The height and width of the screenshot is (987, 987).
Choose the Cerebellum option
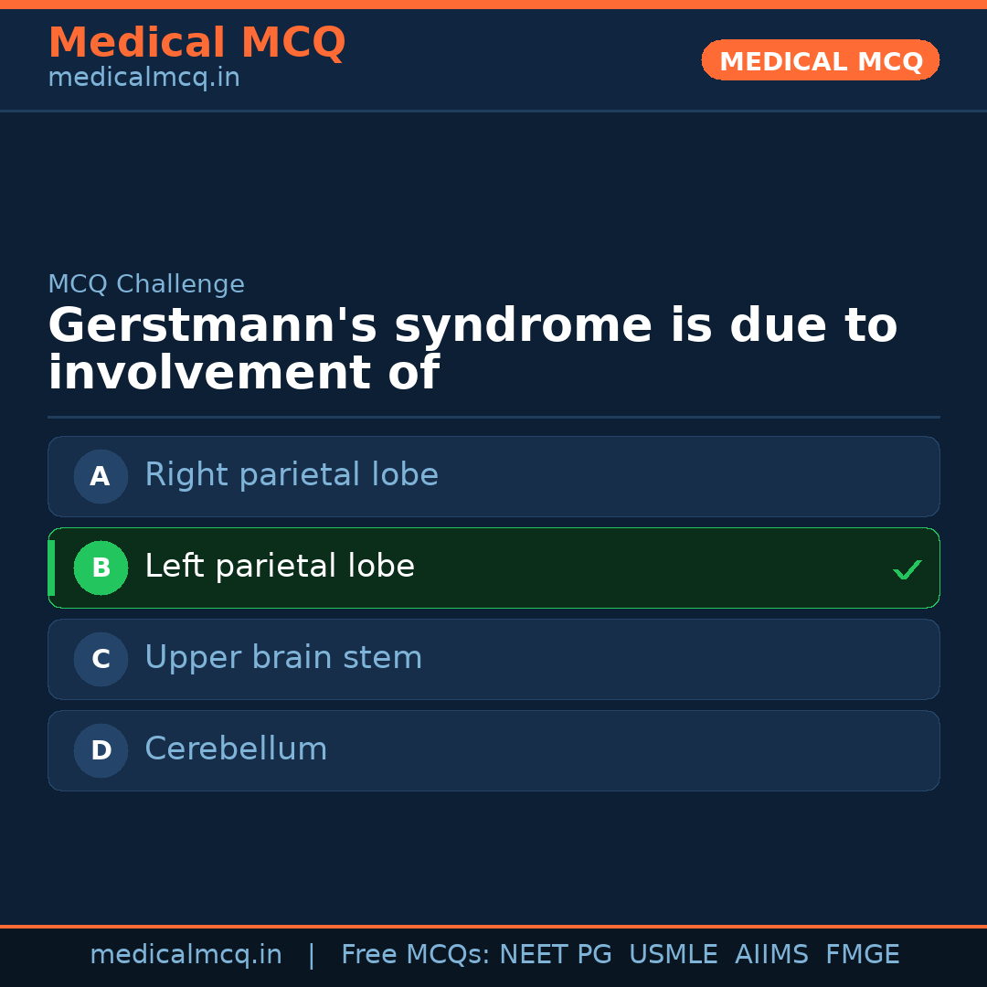(236, 749)
